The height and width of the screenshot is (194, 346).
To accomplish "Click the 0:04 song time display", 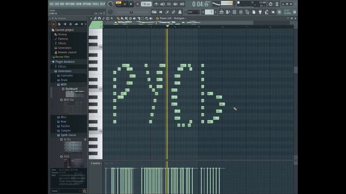I will pos(200,4).
